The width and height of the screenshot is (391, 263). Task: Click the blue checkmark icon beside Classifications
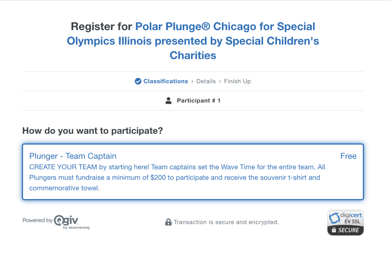point(138,81)
